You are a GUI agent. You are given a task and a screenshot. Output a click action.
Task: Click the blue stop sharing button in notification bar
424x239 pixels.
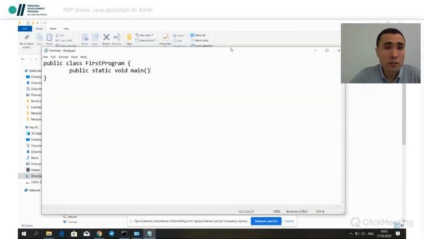[x=266, y=221]
